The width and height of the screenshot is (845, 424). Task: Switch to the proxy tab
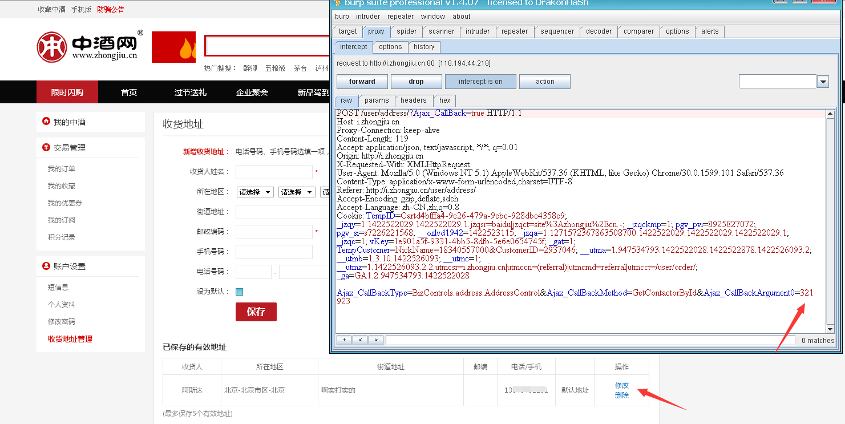[376, 31]
